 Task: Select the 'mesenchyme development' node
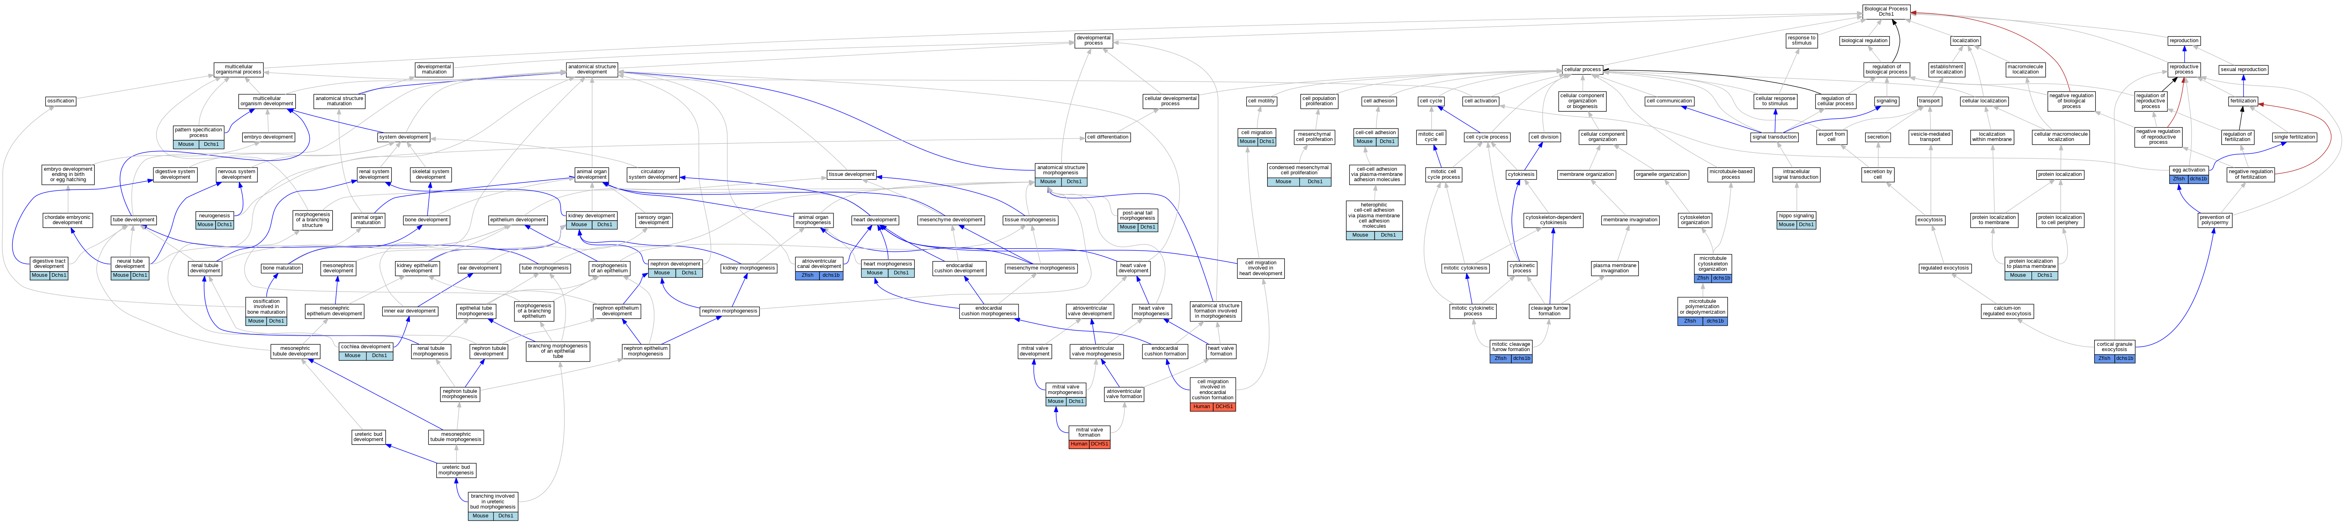tap(951, 220)
